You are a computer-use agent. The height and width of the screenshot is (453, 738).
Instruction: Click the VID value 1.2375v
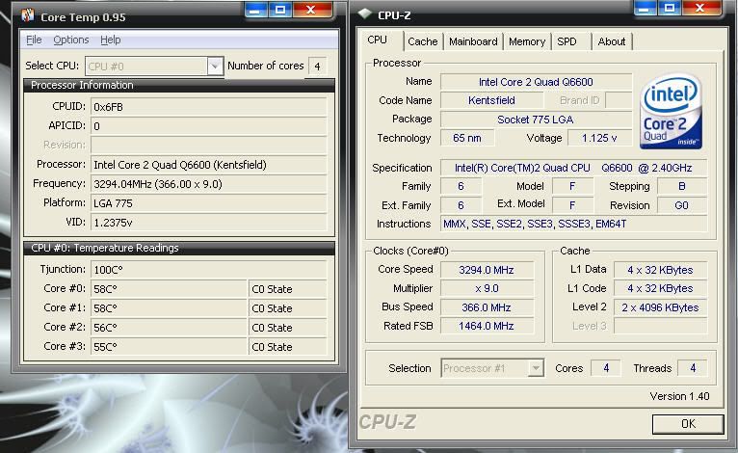(208, 223)
